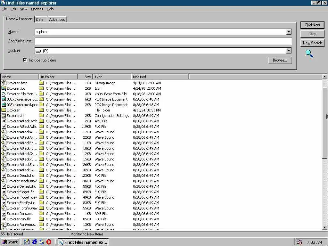
Task: Open the File menu
Action: coord(4,9)
